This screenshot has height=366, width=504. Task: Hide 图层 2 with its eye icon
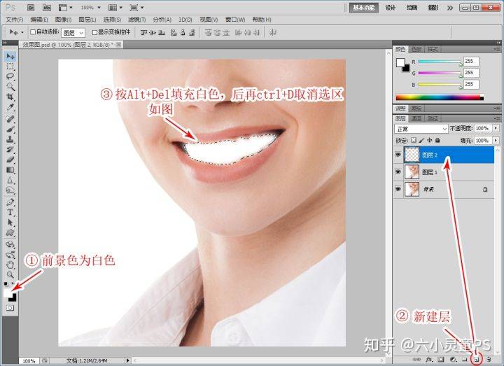click(x=398, y=155)
